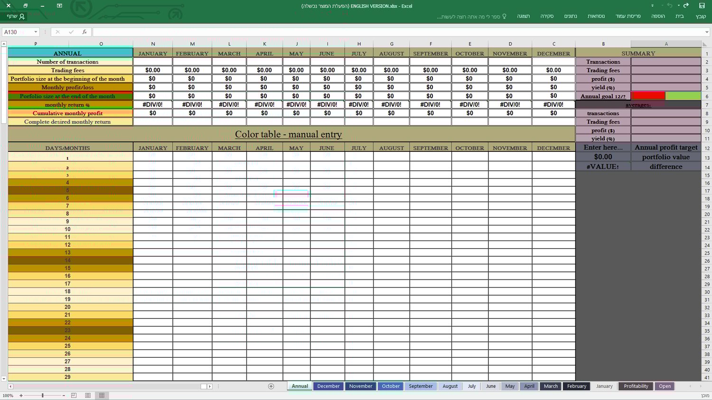Open the Ribbon Display Options icon

[x=59, y=6]
